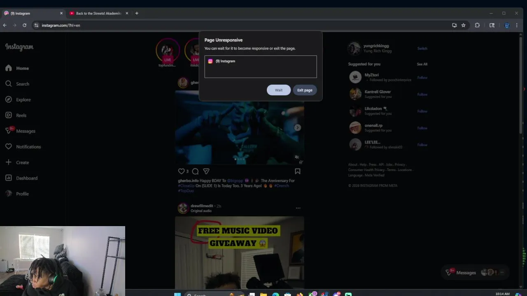
Task: Open a new browser tab
Action: coord(137,13)
